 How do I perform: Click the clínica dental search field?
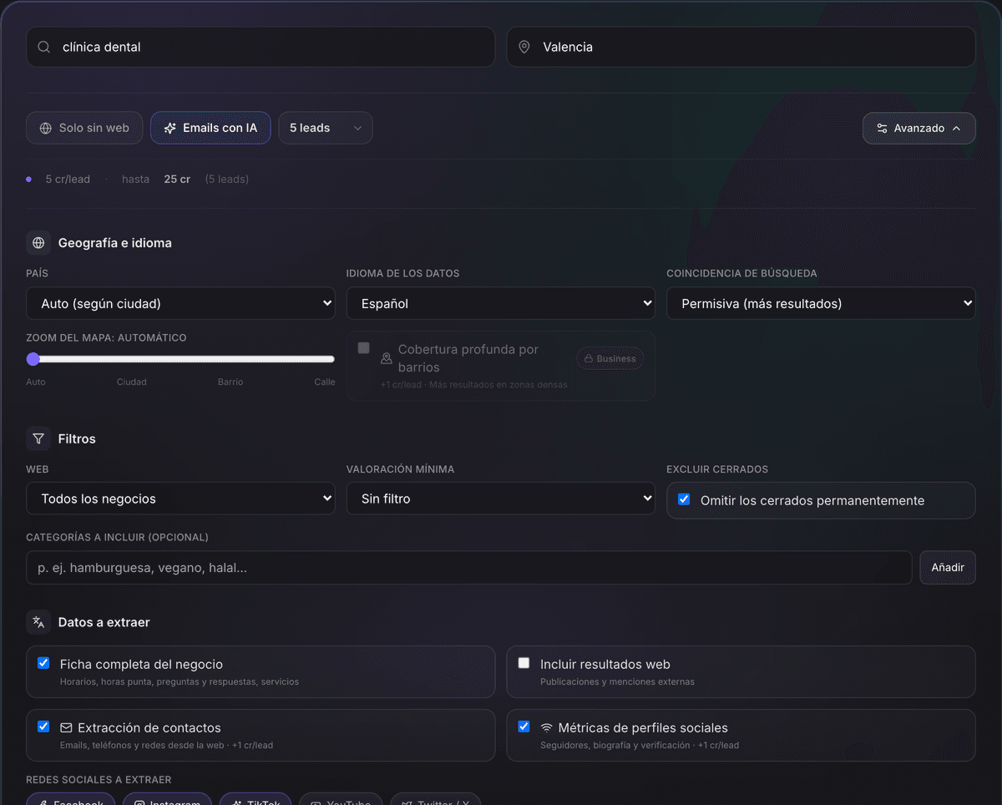261,48
